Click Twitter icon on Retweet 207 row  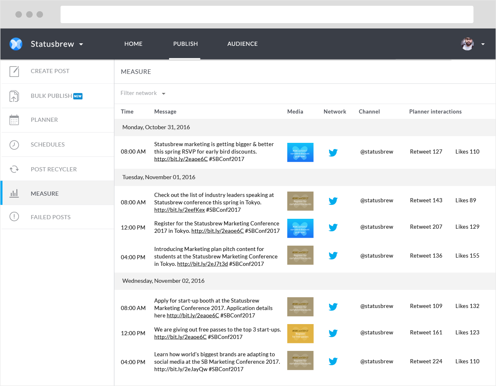333,227
